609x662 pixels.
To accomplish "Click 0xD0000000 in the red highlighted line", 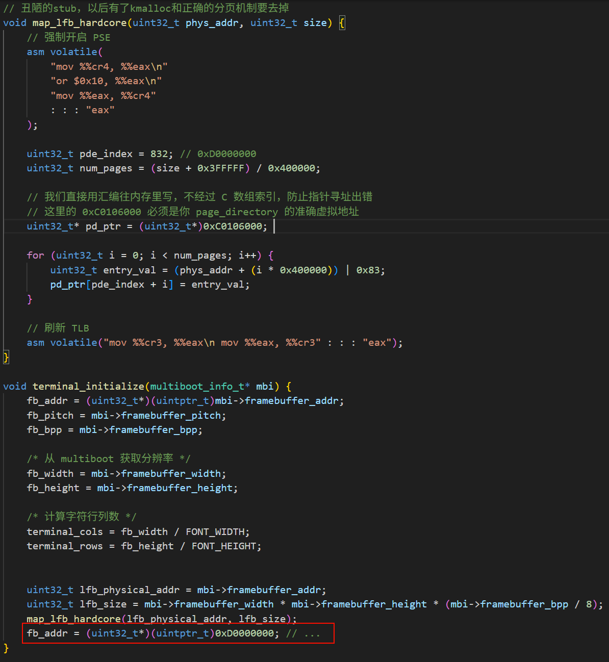I will 244,633.
